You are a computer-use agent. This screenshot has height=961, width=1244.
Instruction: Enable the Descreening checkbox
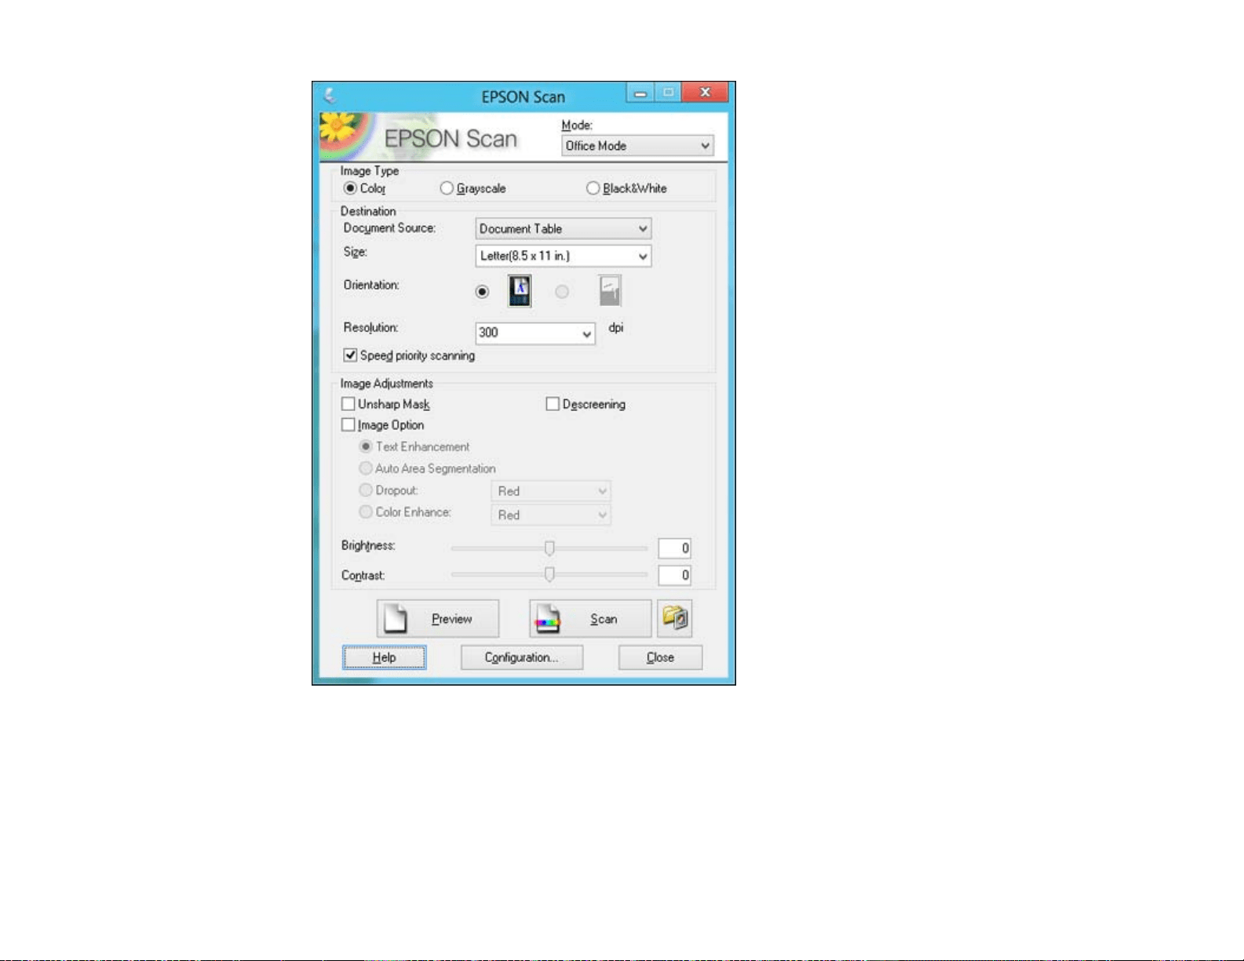[x=553, y=404]
